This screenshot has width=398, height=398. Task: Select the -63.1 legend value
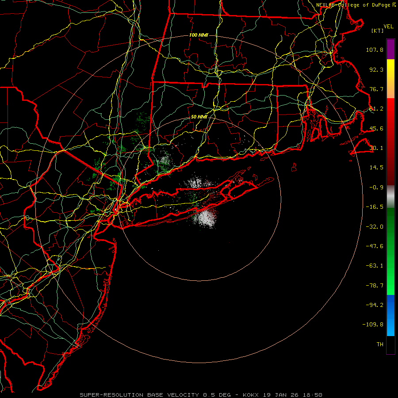point(375,265)
